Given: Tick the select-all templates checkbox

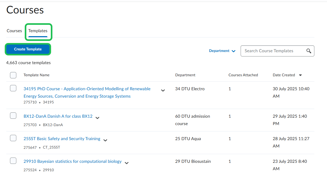Looking at the screenshot, I should [13, 75].
